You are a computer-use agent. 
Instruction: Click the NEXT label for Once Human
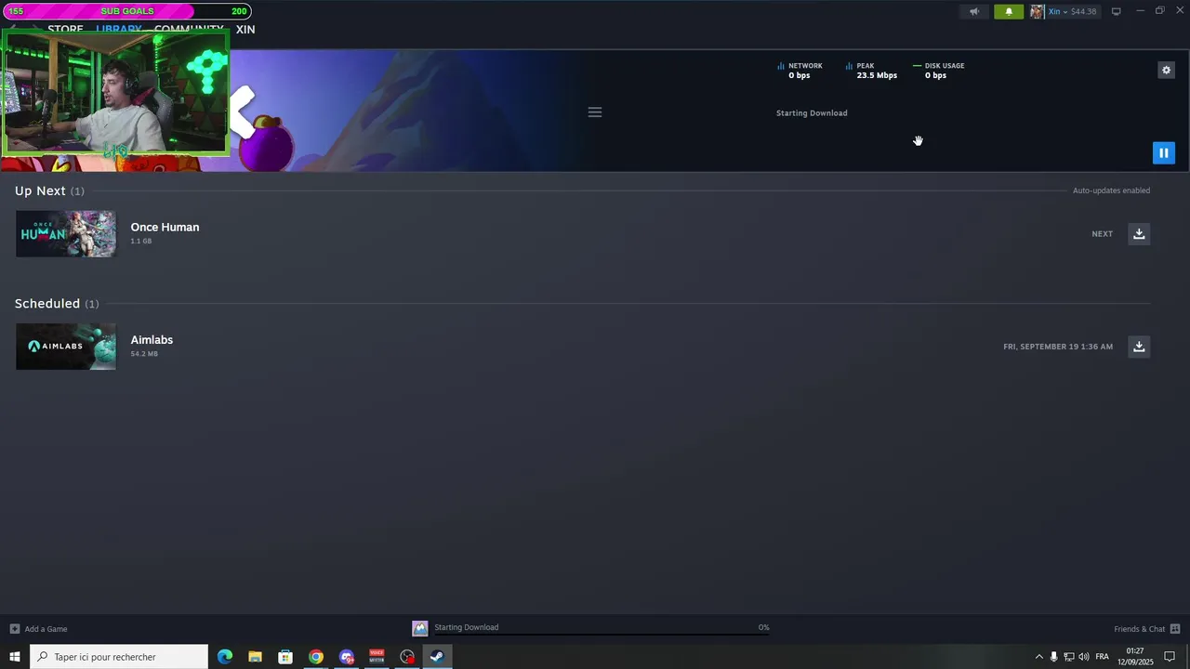click(1102, 234)
